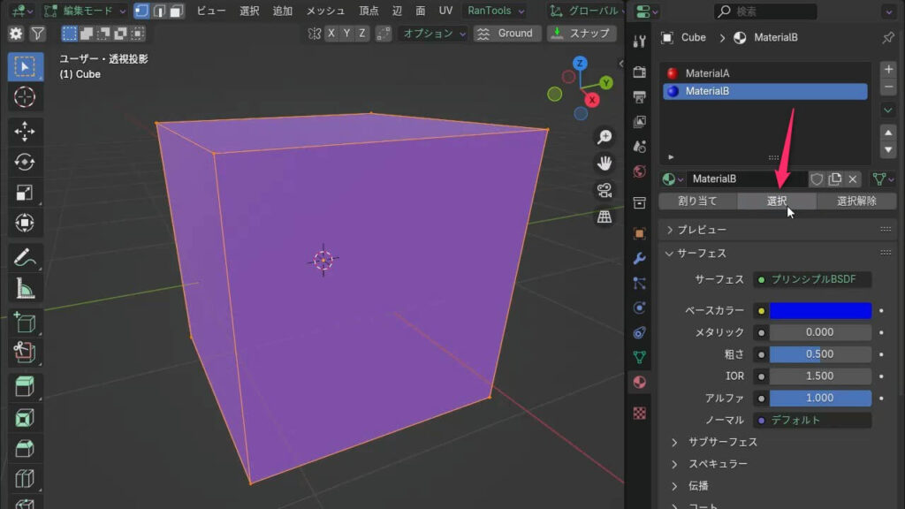
Task: Open the Modifier wrench properties tab
Action: 640,258
